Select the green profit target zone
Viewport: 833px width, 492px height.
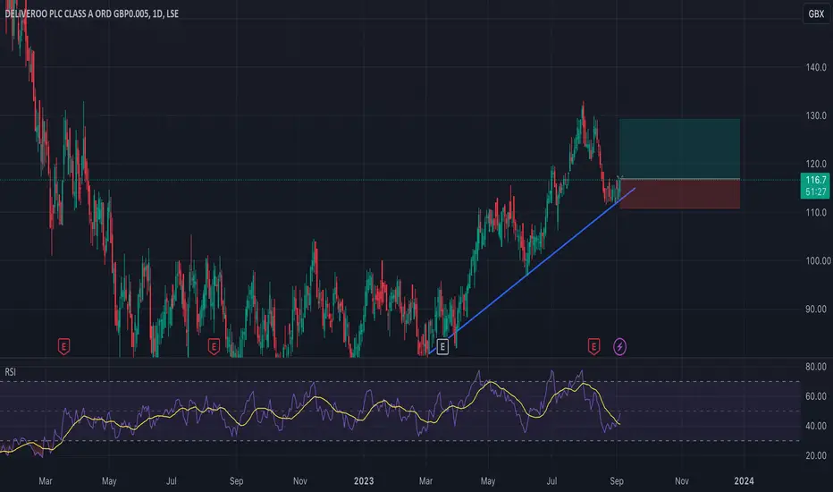click(679, 148)
